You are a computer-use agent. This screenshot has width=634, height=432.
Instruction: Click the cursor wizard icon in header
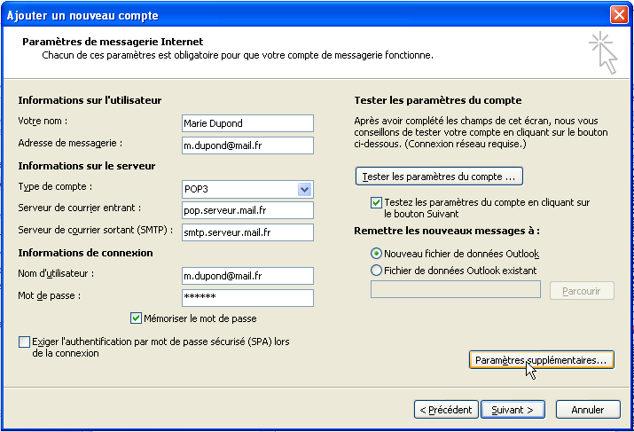pos(603,53)
